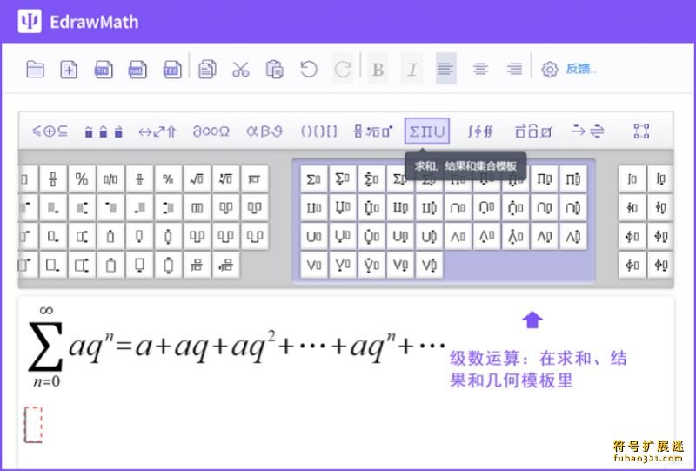
Task: Open the accent embellishments symbol tab
Action: point(104,131)
